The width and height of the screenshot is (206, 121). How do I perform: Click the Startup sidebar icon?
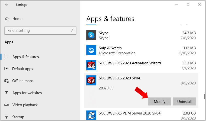[x=6, y=117]
